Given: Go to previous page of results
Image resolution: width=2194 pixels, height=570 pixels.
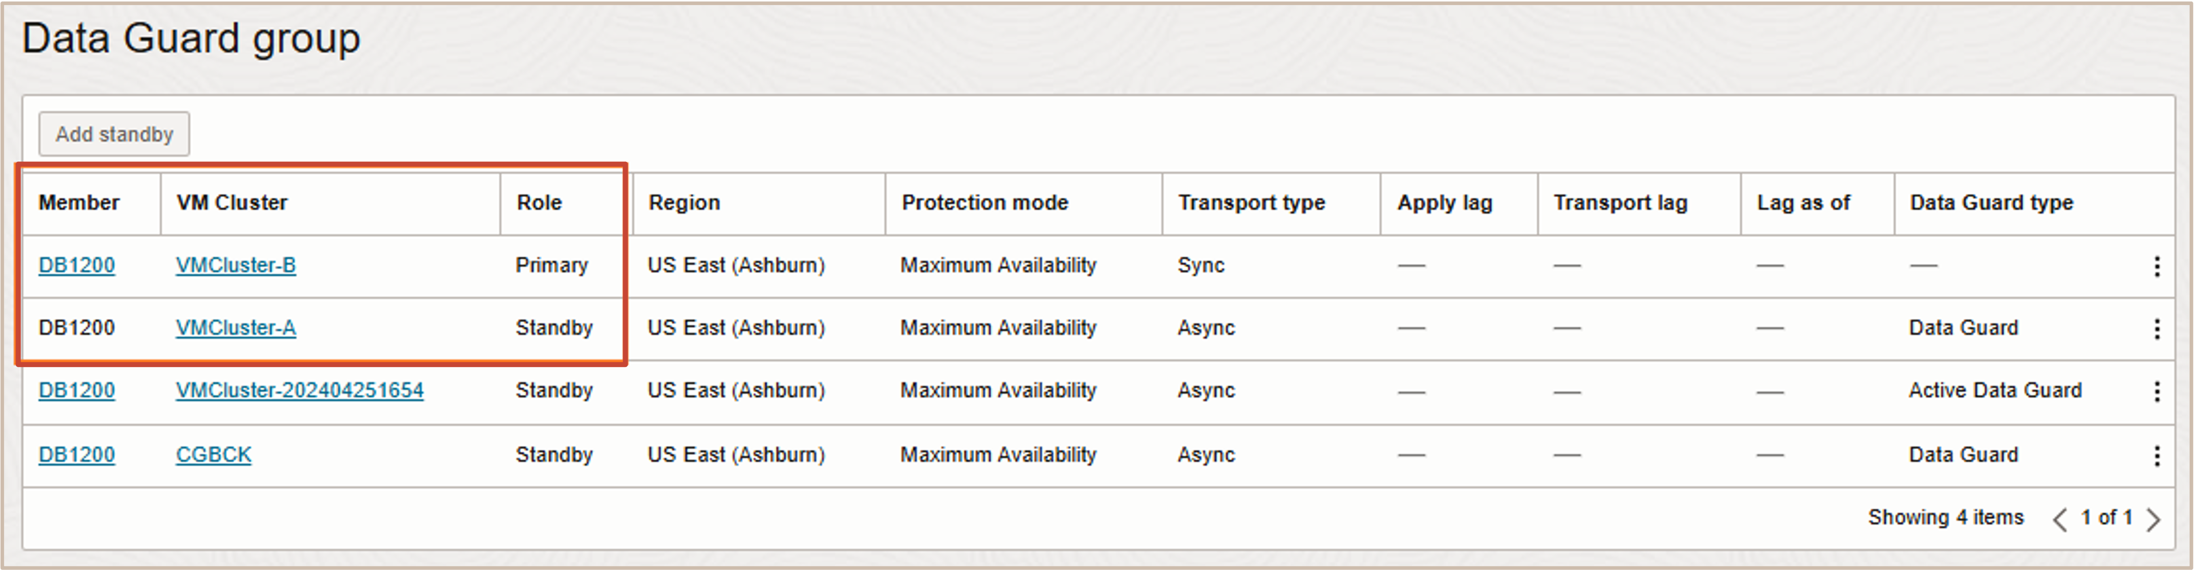Looking at the screenshot, I should [x=2059, y=519].
